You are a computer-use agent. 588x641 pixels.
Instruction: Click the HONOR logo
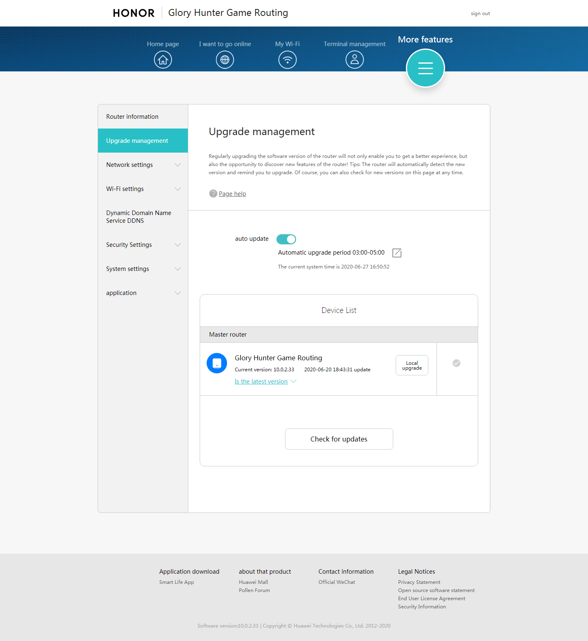[x=134, y=13]
